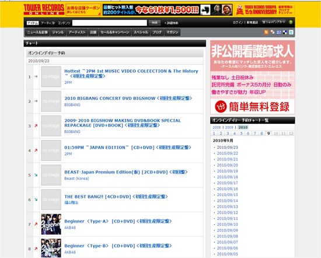Click artist BIGBANG under rank 2 title
This screenshot has width=321, height=258.
[x=72, y=105]
